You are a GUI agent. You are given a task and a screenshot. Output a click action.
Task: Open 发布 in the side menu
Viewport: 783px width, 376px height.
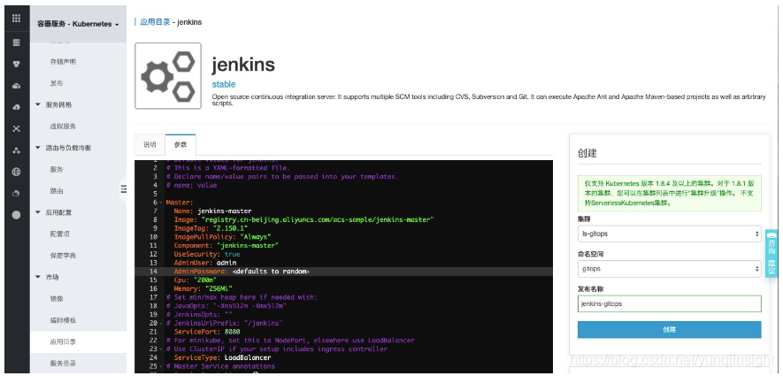pyautogui.click(x=56, y=83)
